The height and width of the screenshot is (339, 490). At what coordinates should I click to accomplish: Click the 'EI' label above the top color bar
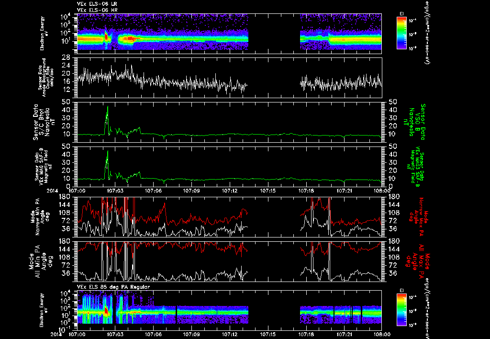pyautogui.click(x=401, y=14)
